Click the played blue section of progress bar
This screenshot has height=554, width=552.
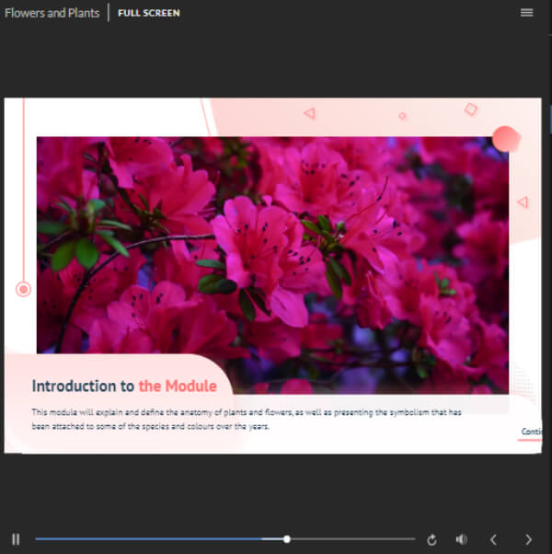(x=148, y=539)
